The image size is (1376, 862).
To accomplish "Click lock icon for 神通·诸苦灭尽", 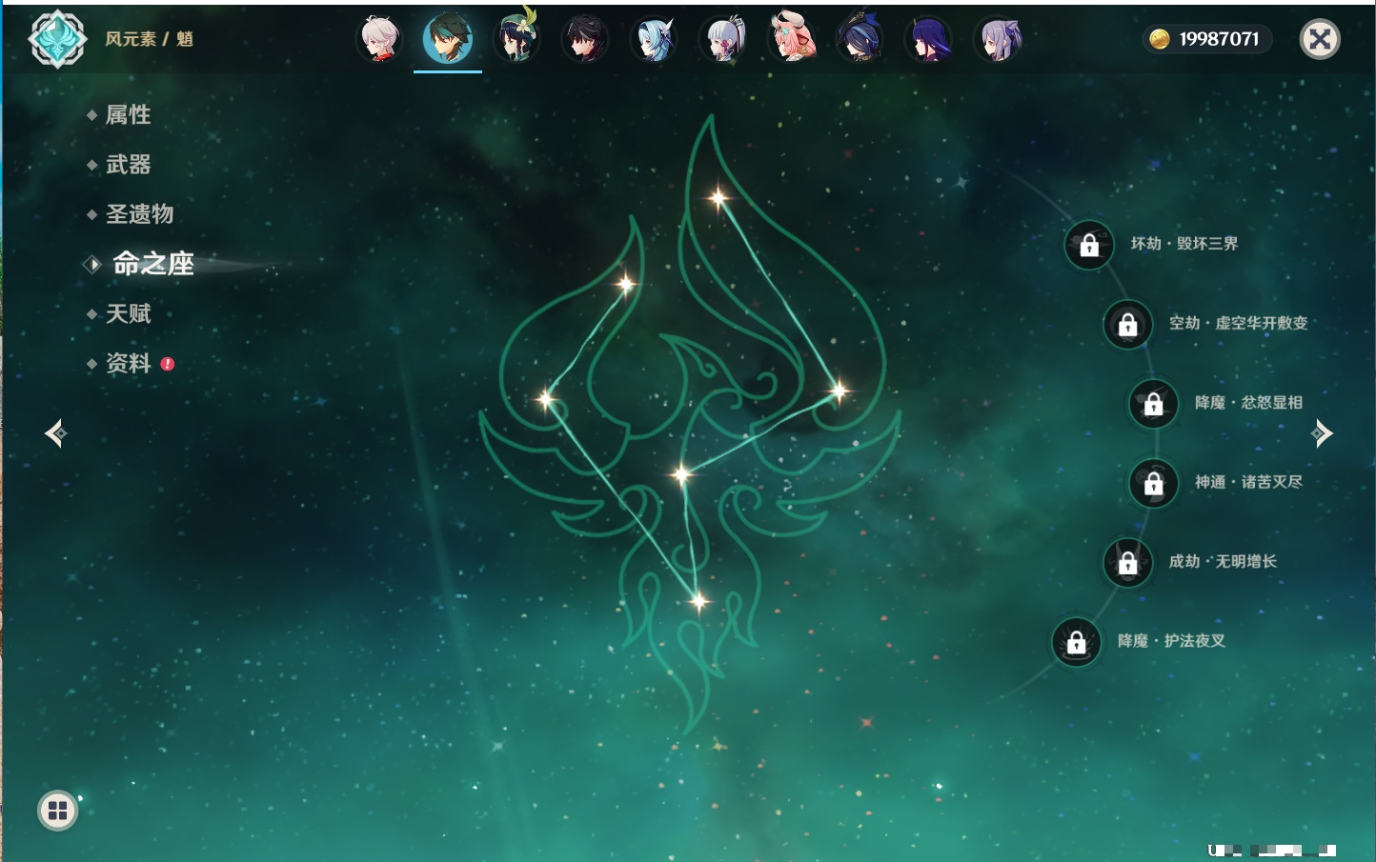I will coord(1153,484).
